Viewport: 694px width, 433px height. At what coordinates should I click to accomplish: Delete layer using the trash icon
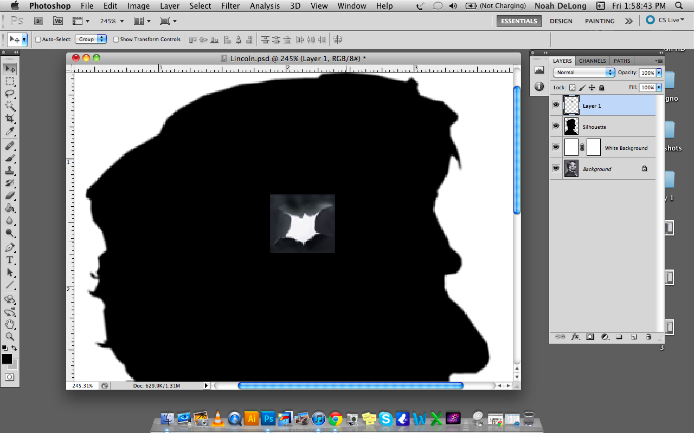[648, 337]
